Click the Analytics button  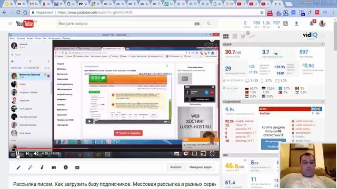click(x=176, y=167)
